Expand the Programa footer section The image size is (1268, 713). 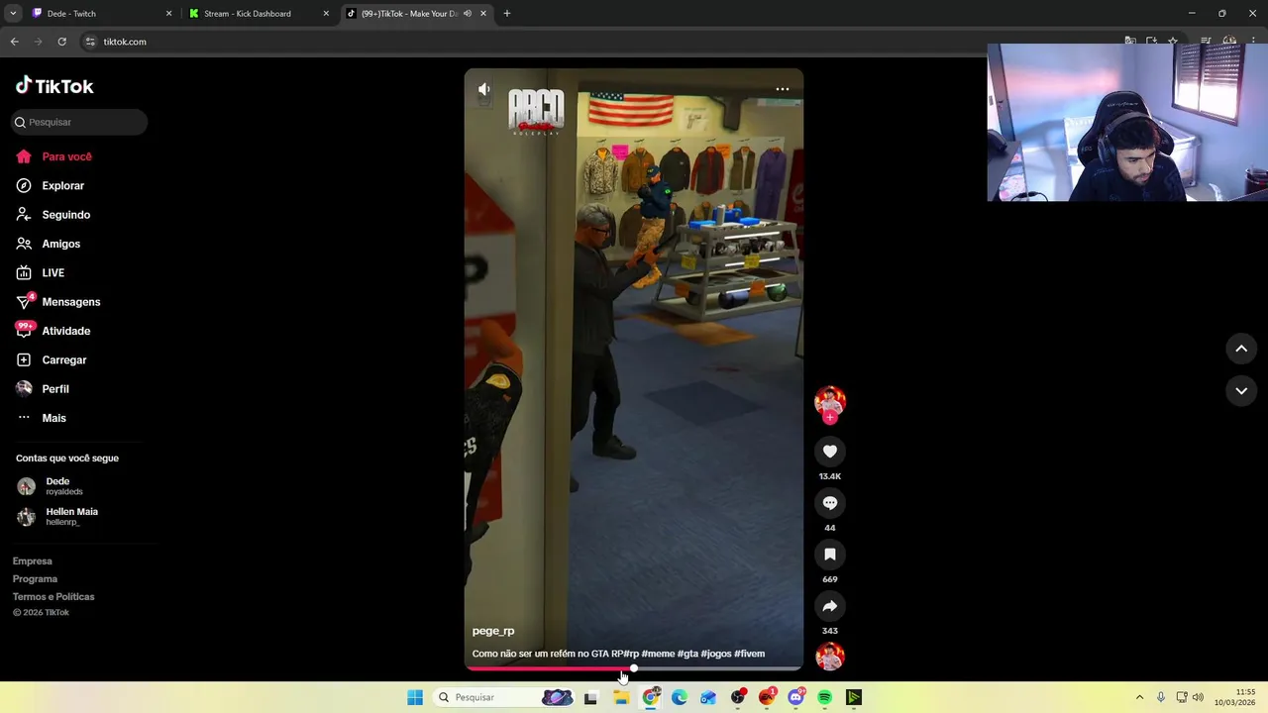[x=35, y=579]
